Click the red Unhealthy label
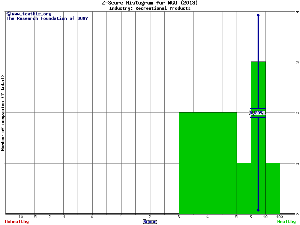Screen dimensions: 300x225 [x=17, y=222]
